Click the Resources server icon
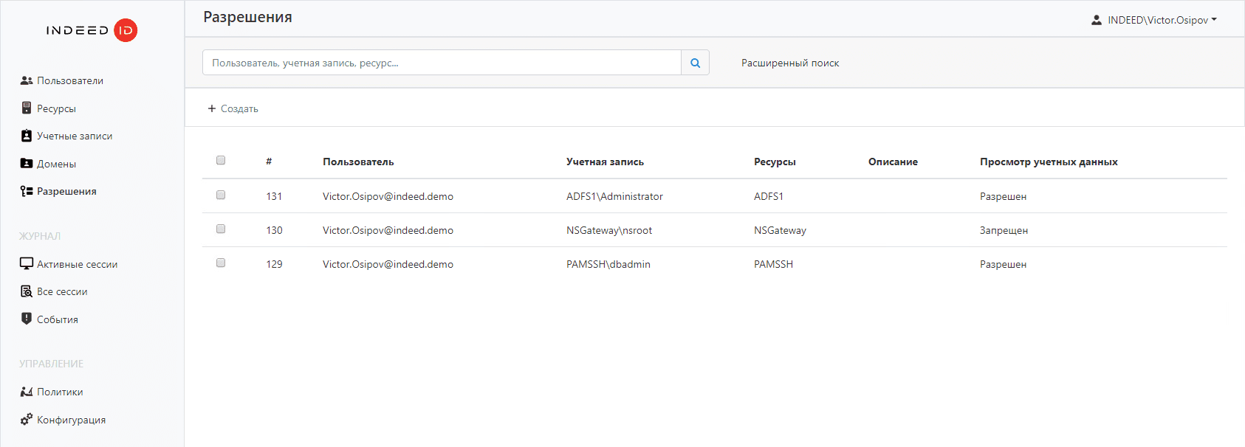Image resolution: width=1245 pixels, height=447 pixels. click(x=27, y=108)
